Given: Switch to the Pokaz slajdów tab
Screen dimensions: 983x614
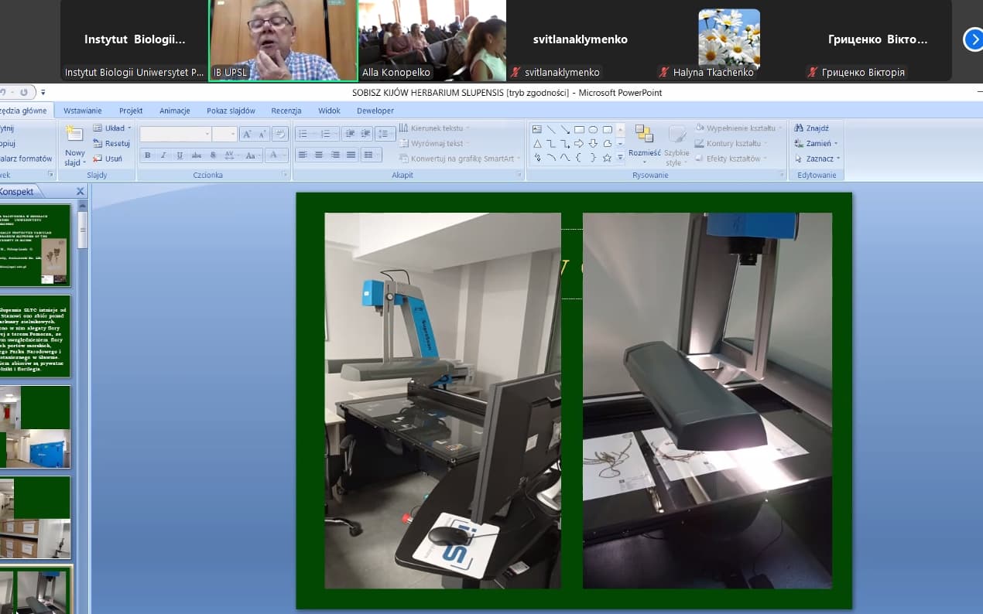Looking at the screenshot, I should 231,111.
